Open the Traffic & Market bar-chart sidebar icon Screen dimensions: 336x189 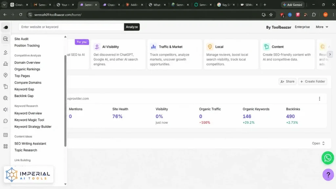(6, 64)
